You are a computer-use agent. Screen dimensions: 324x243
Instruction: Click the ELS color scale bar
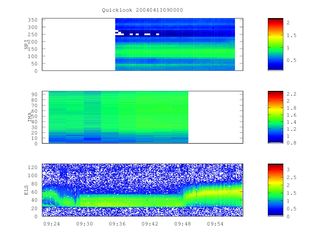point(275,190)
